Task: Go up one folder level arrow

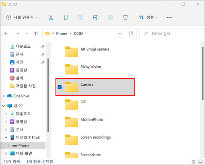Action: pyautogui.click(x=36, y=34)
